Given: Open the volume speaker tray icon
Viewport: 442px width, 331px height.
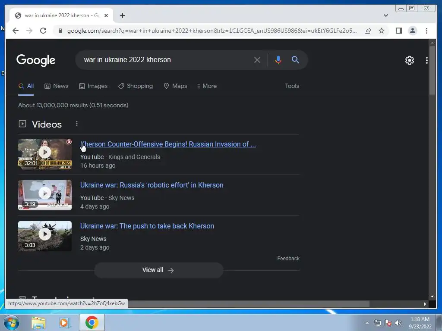Looking at the screenshot, I should pos(398,323).
